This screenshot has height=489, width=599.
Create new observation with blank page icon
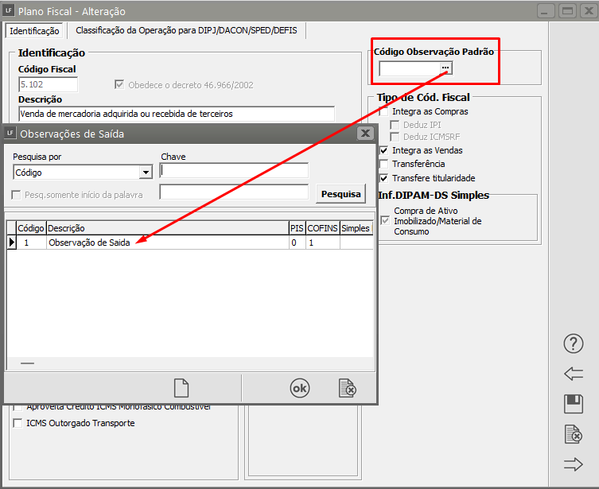[x=181, y=388]
